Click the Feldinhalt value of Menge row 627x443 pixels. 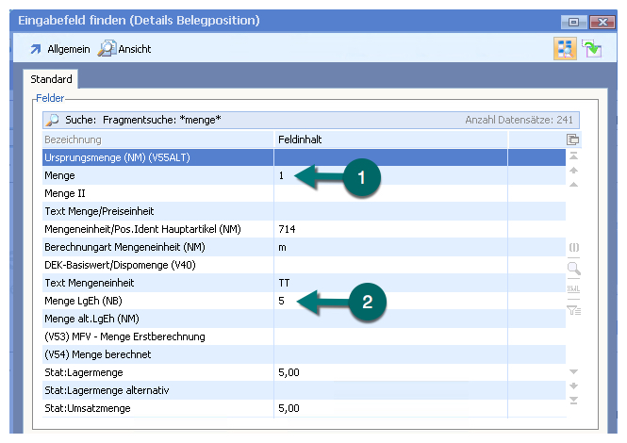point(390,175)
